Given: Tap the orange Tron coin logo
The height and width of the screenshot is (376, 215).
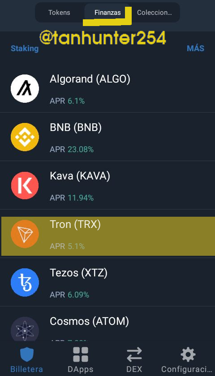Looking at the screenshot, I should [x=25, y=234].
